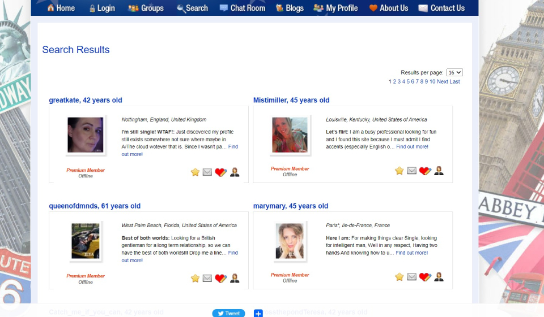The height and width of the screenshot is (317, 544).
Task: Click Find out more on marymary's description
Action: 412,253
